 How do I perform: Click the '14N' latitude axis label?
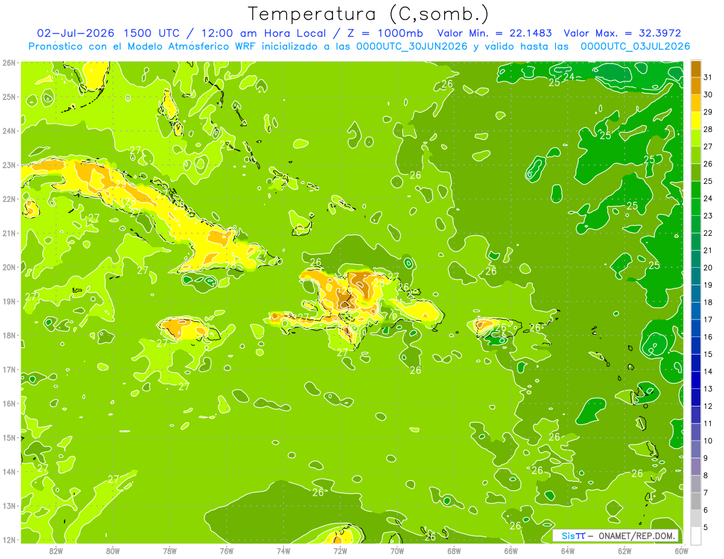9,472
